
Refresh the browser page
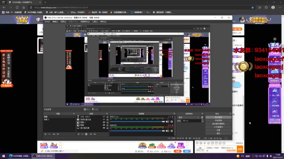17,7
